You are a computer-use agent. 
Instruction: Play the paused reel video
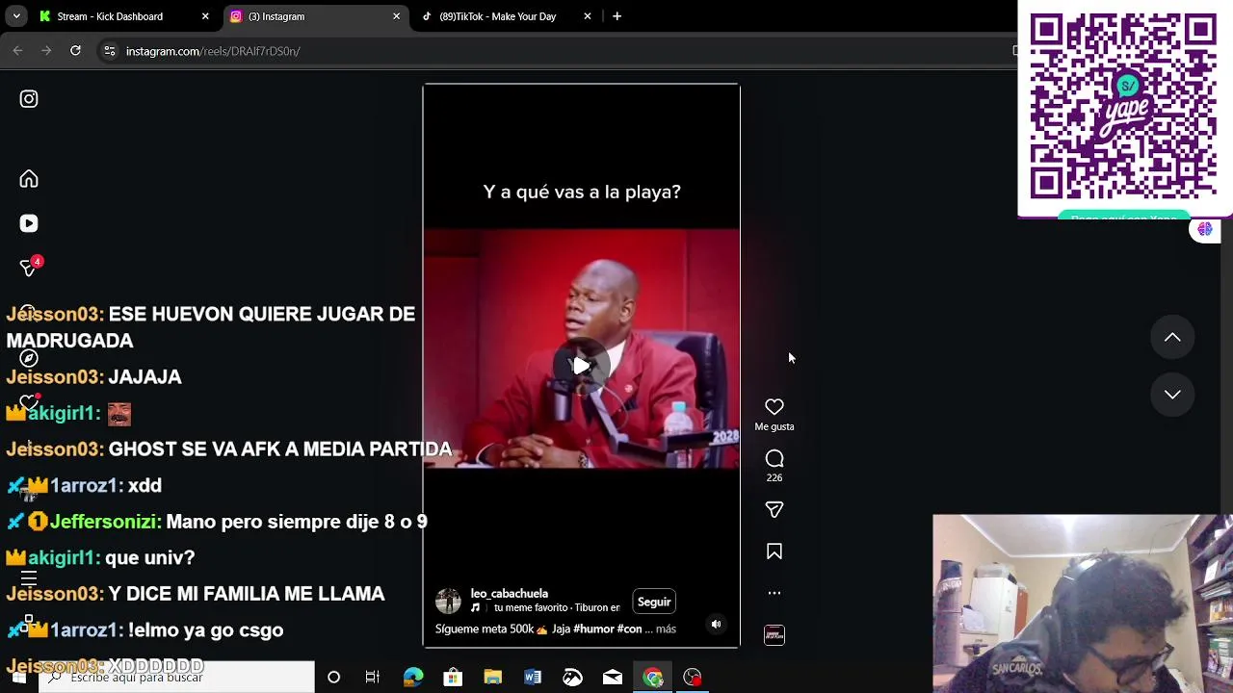point(581,366)
